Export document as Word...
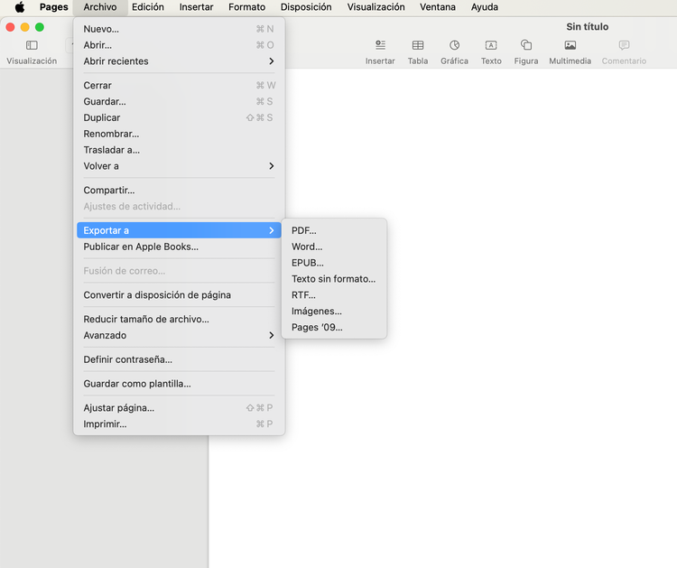Image resolution: width=677 pixels, height=568 pixels. coord(334,247)
